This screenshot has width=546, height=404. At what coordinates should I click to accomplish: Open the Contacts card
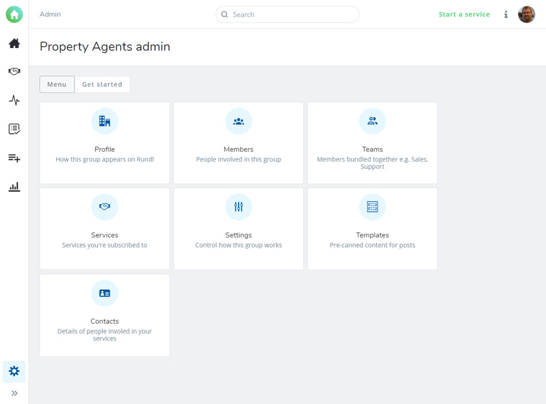pyautogui.click(x=105, y=315)
